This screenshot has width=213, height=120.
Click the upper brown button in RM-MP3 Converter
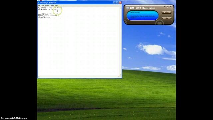tap(166, 13)
